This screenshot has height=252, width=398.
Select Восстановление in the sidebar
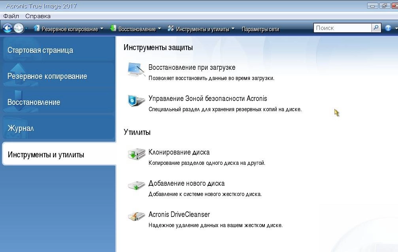(x=58, y=102)
